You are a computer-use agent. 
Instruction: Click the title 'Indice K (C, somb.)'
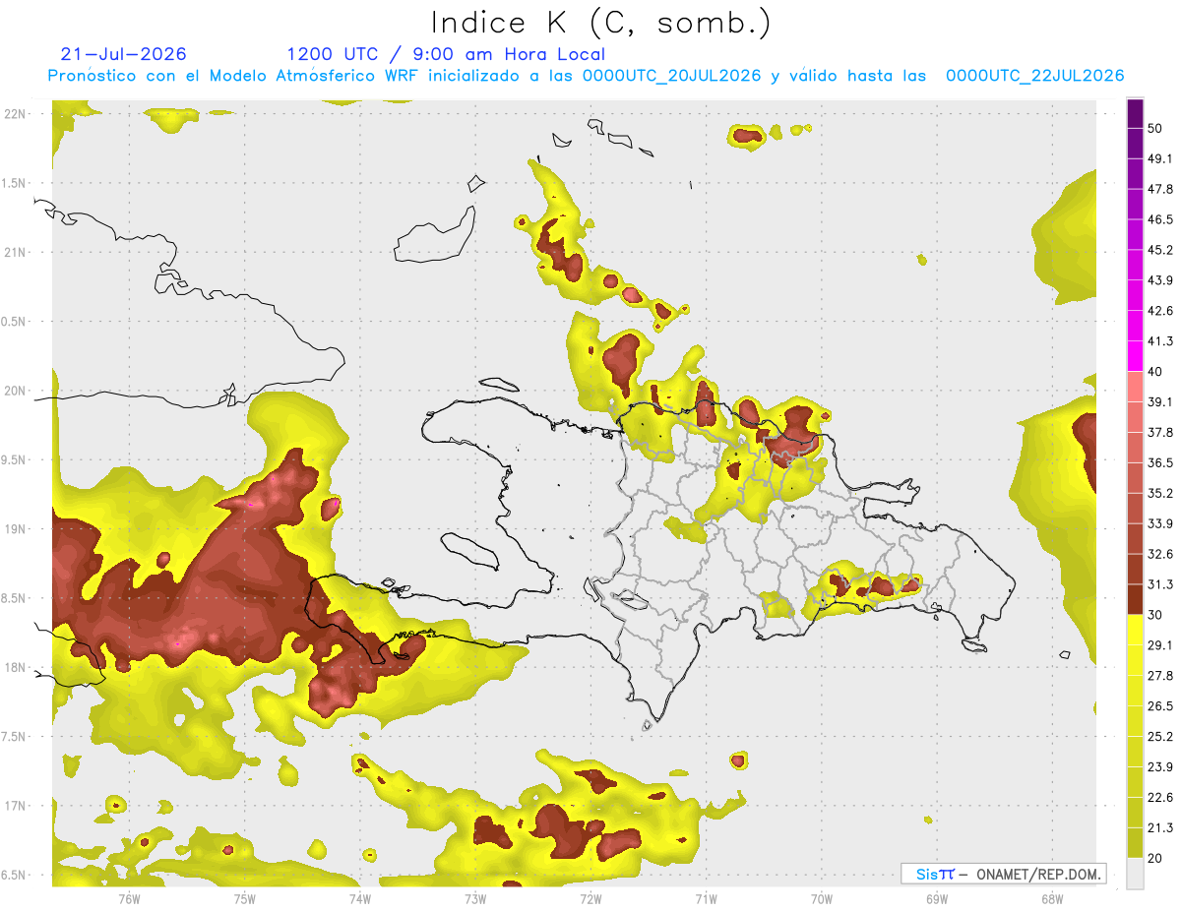tap(600, 23)
